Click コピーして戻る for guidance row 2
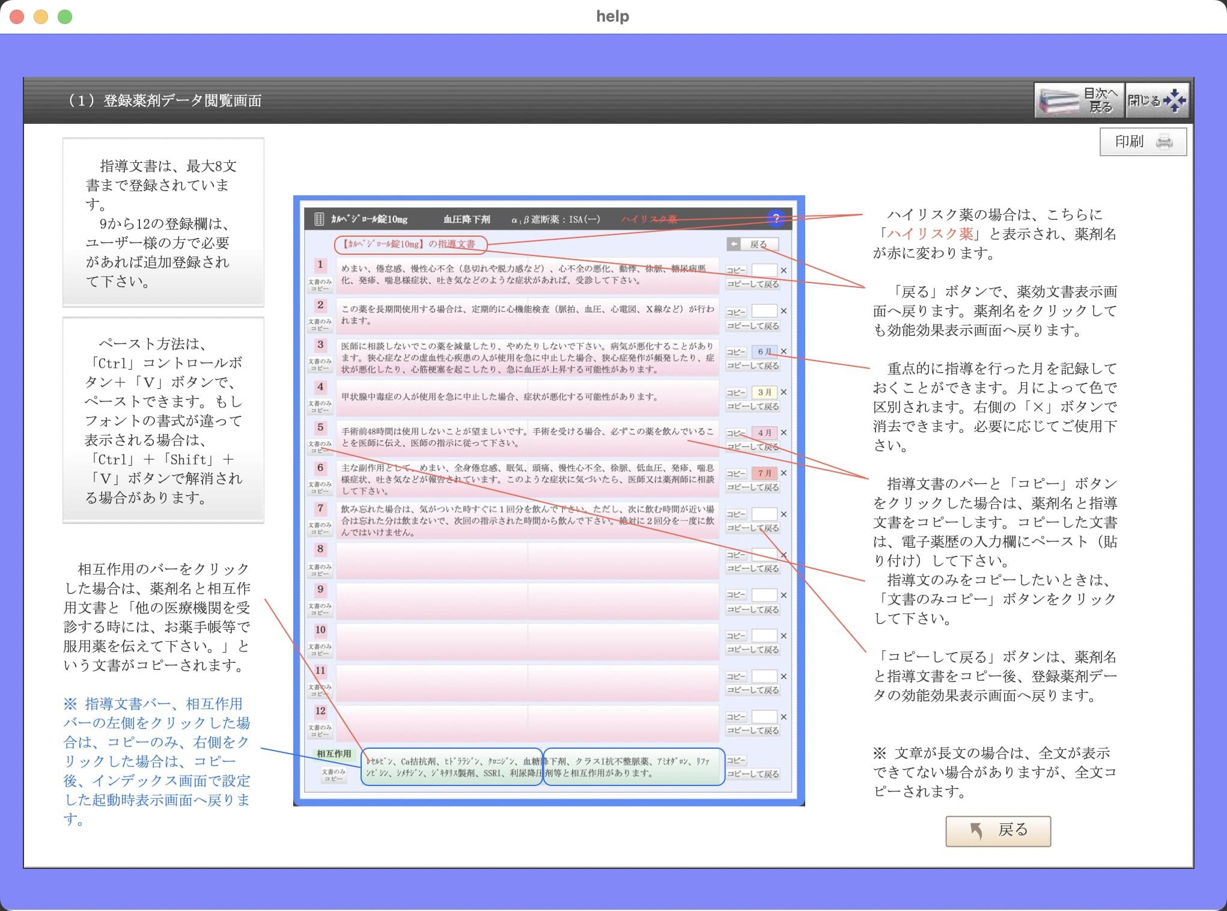The height and width of the screenshot is (911, 1227). (x=753, y=326)
